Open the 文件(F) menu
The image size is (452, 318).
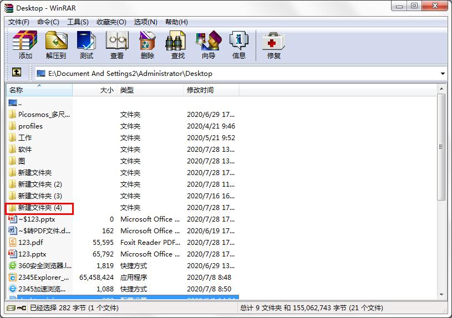point(19,22)
